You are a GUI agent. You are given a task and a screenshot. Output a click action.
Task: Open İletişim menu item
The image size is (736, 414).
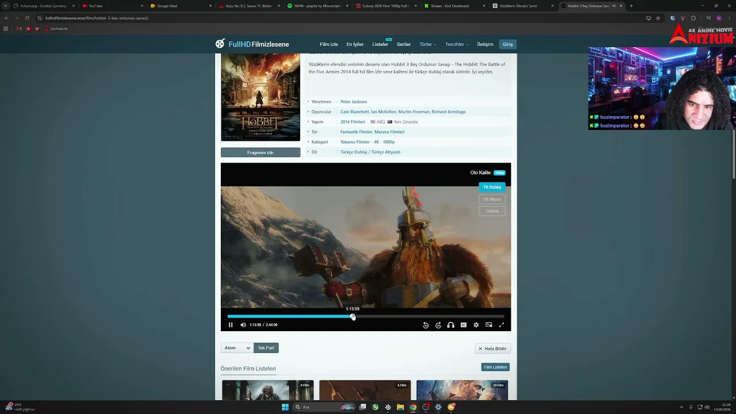tap(485, 44)
